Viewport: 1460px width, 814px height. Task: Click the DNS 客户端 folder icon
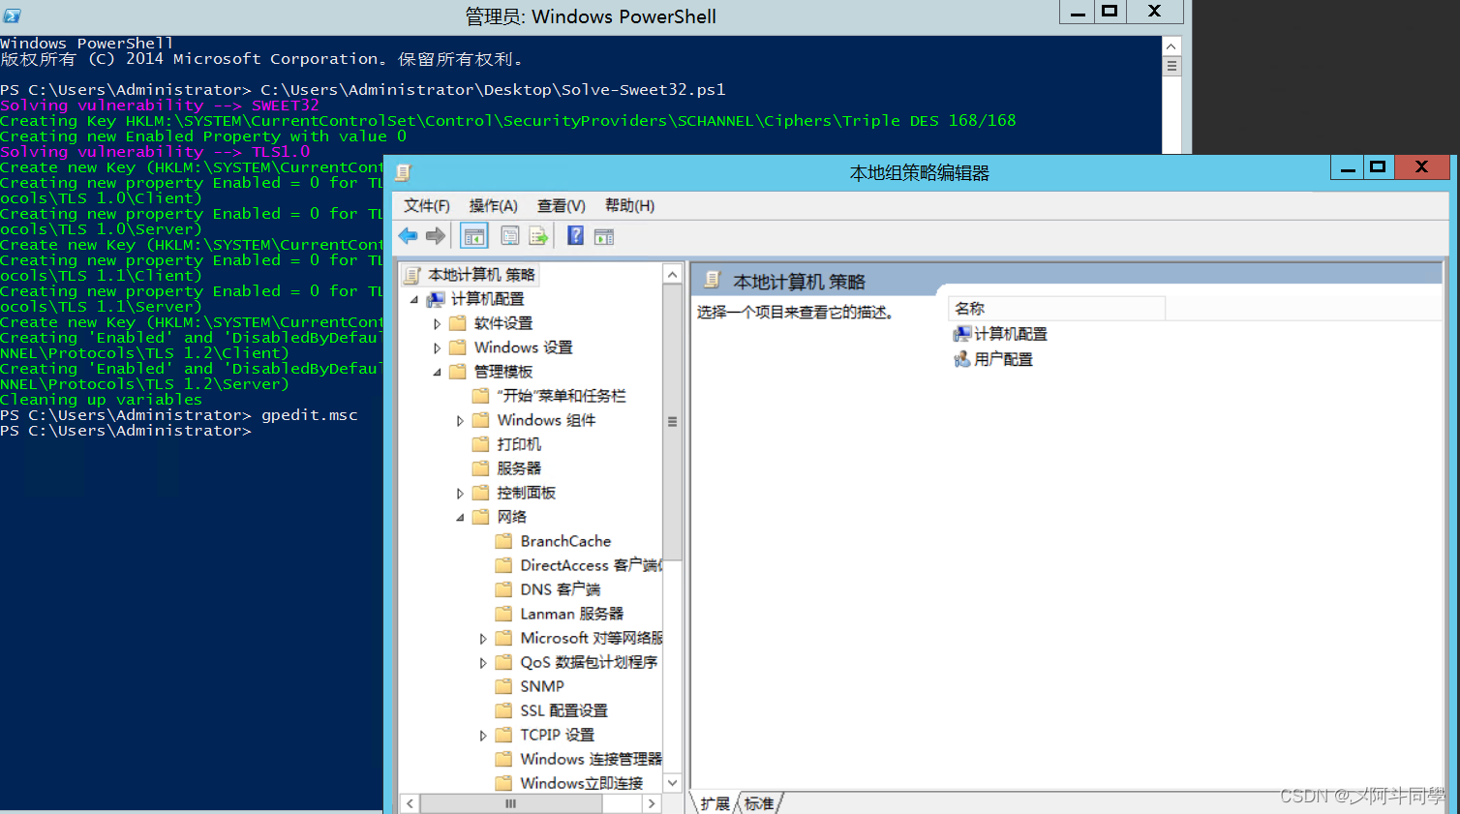503,589
